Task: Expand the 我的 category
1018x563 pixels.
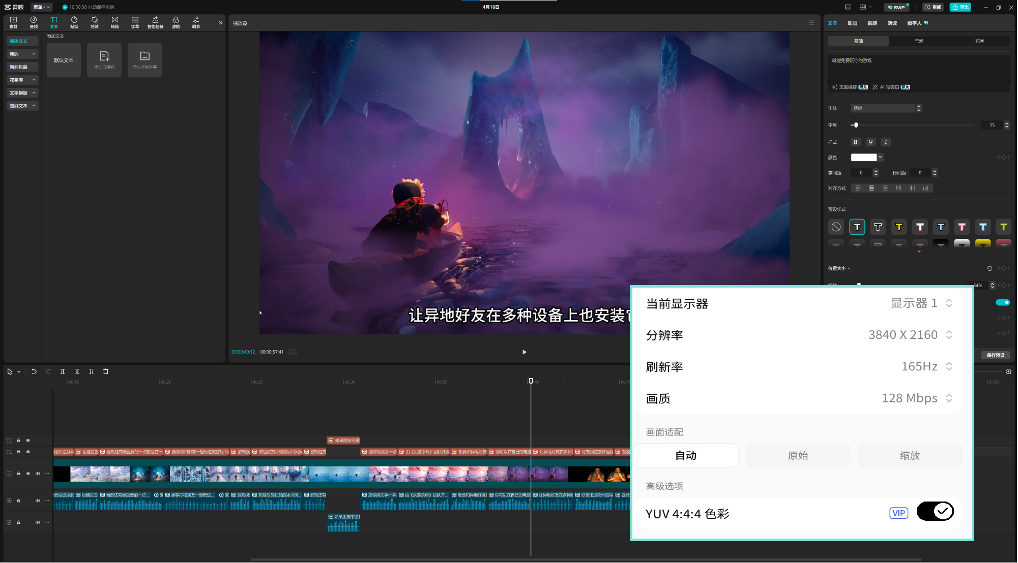Action: coord(22,54)
